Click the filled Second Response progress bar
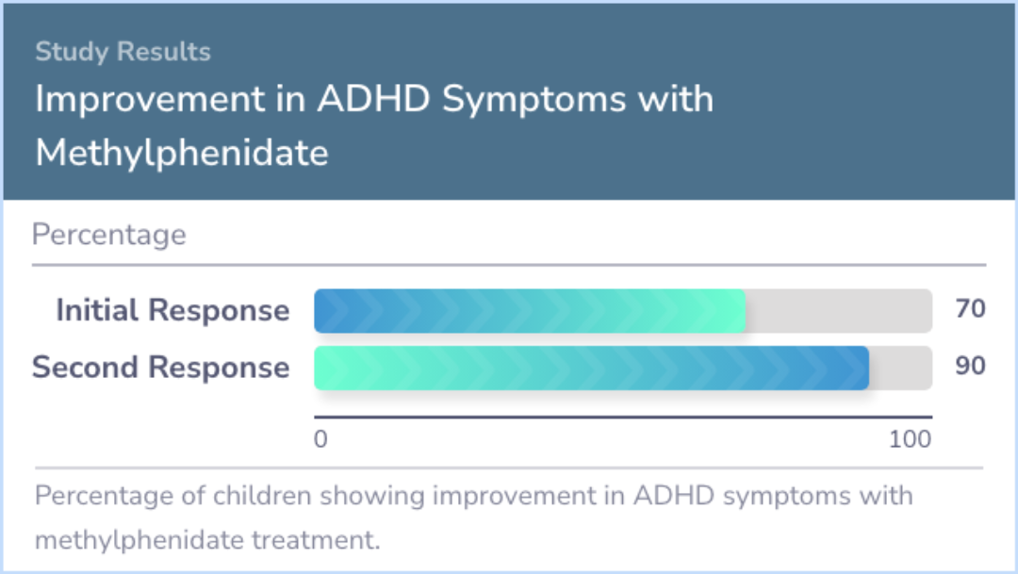Image resolution: width=1018 pixels, height=574 pixels. (591, 368)
